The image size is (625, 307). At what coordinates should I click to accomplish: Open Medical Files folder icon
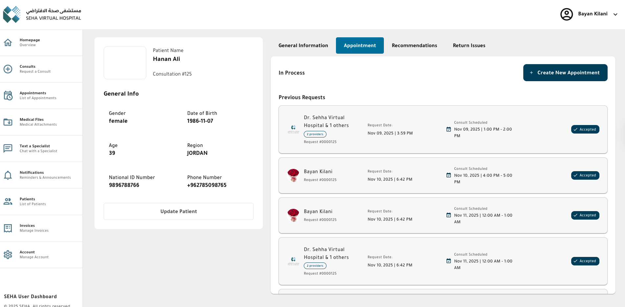[x=8, y=122]
